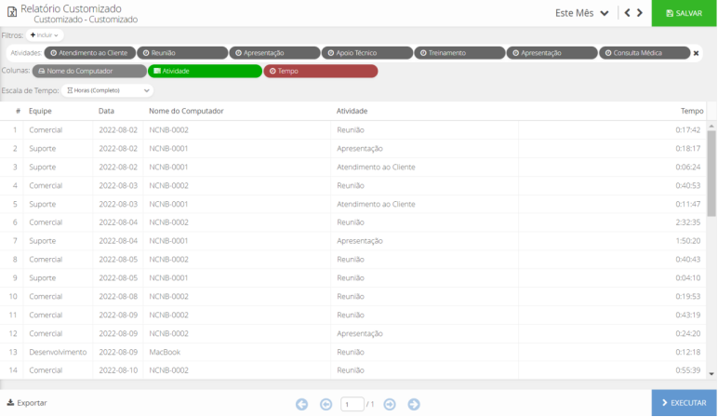Click the hourglass icon in Escala de Tempo
This screenshot has width=718, height=417.
click(x=70, y=90)
